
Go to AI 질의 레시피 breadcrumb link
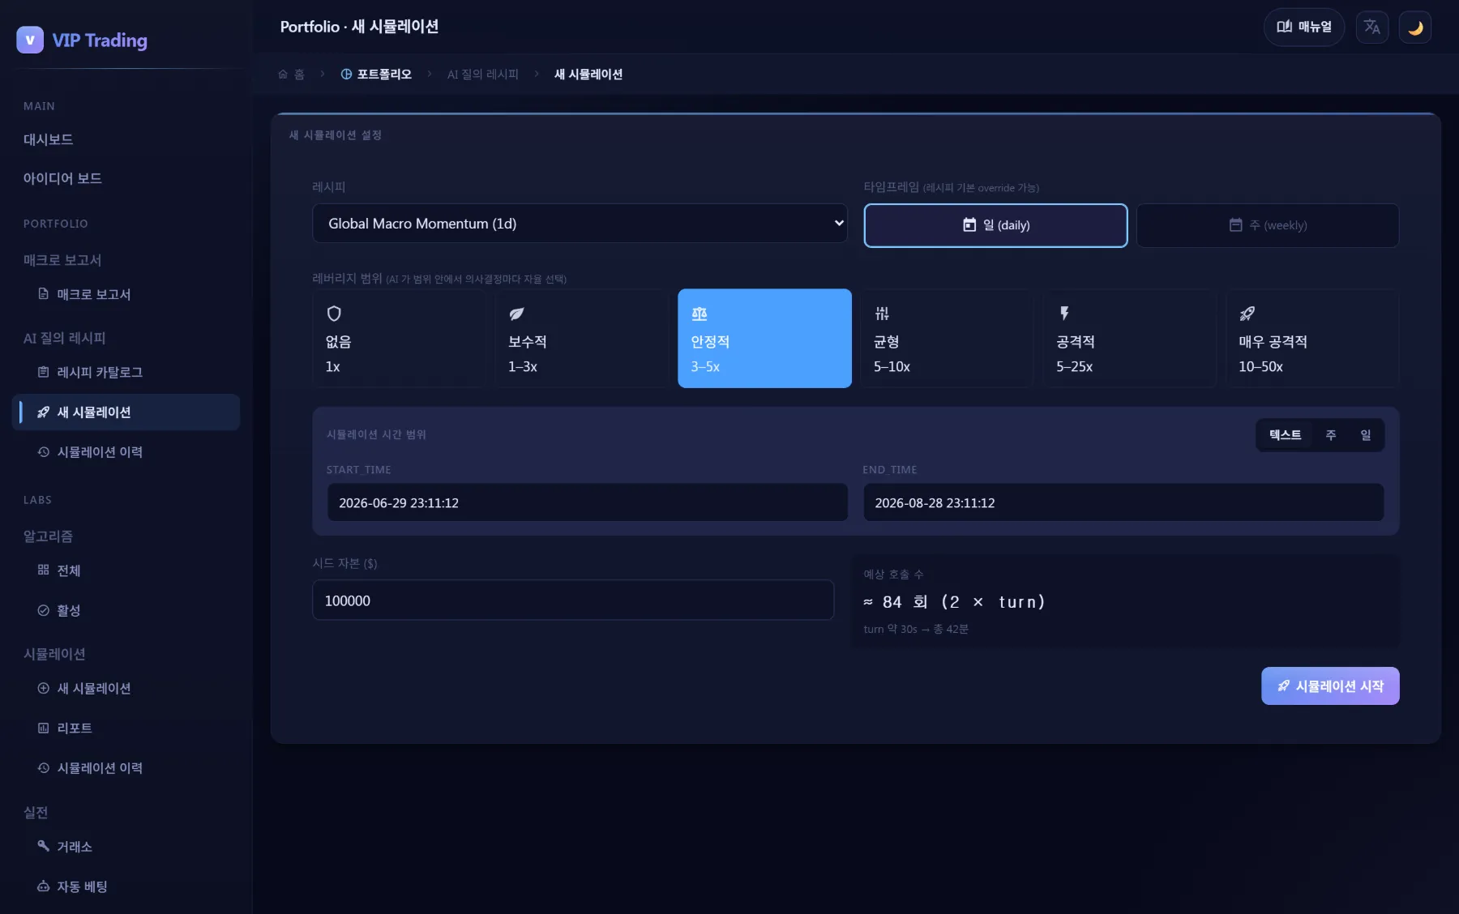point(483,75)
